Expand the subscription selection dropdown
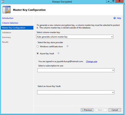This screenshot has height=115, width=125. point(76,70)
